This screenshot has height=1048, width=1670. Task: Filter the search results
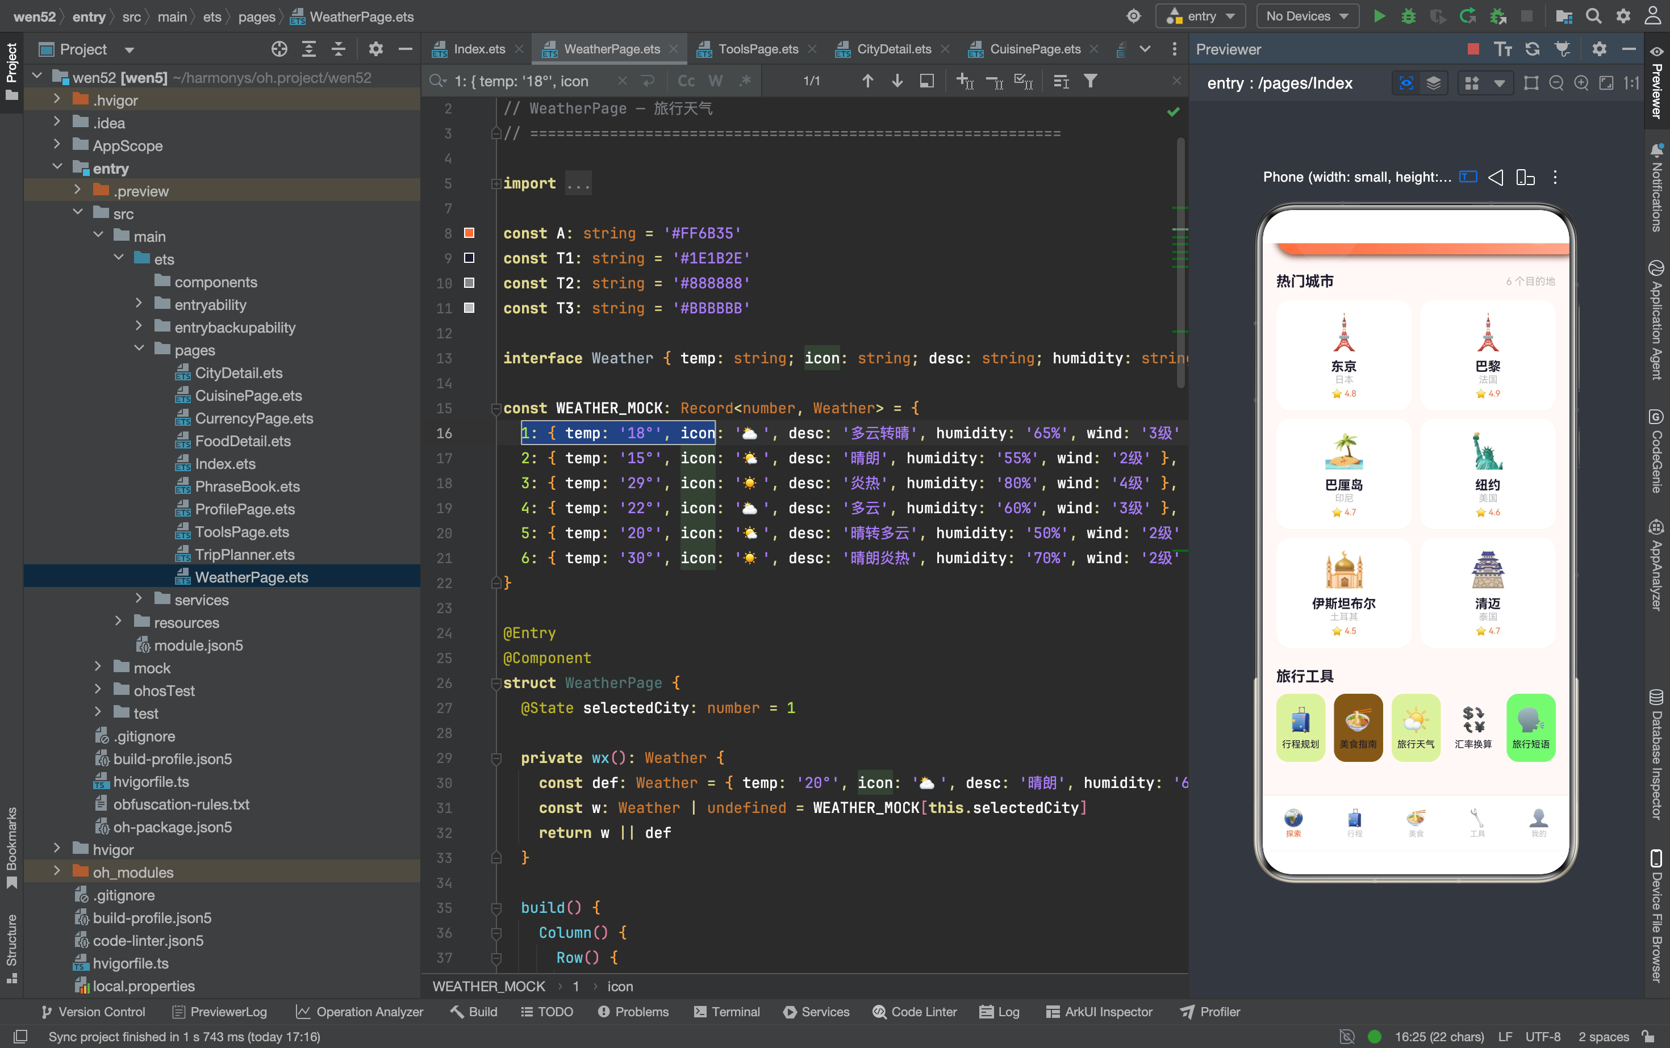[1090, 81]
